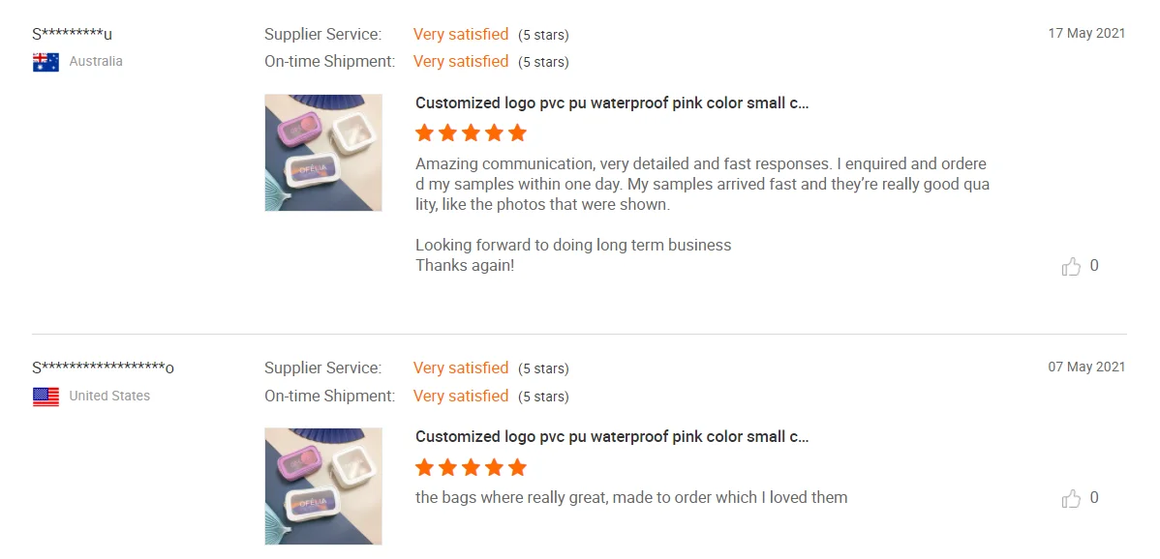Click five-star rating in United States review
Viewport: 1160px width, 559px height.
pos(471,468)
